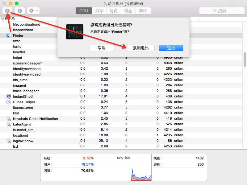247x185 pixels.
Task: Click PID 4235 of locationd
Action: 168,135
